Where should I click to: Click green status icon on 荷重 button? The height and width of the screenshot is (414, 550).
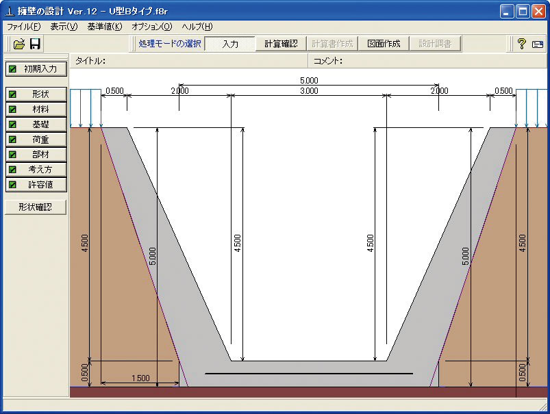pyautogui.click(x=12, y=140)
